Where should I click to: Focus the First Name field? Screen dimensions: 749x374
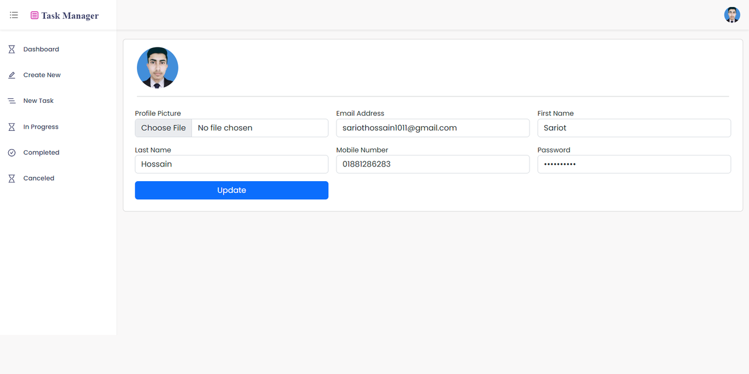coord(634,128)
